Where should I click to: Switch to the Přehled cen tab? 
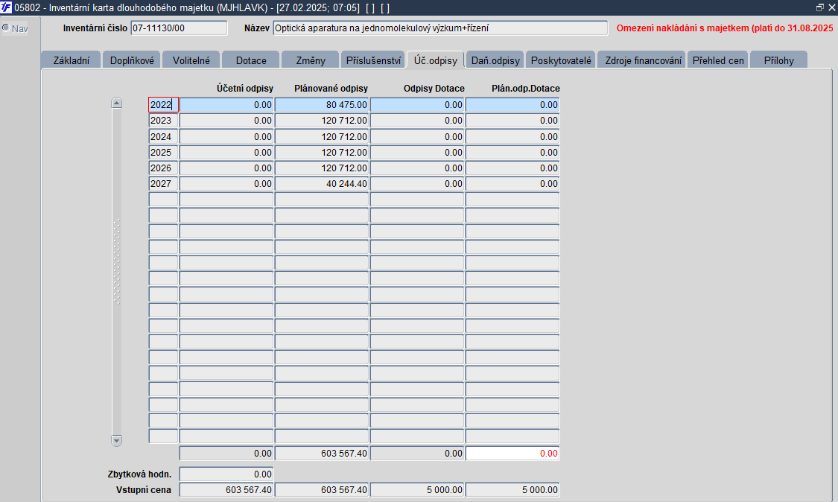click(x=718, y=60)
